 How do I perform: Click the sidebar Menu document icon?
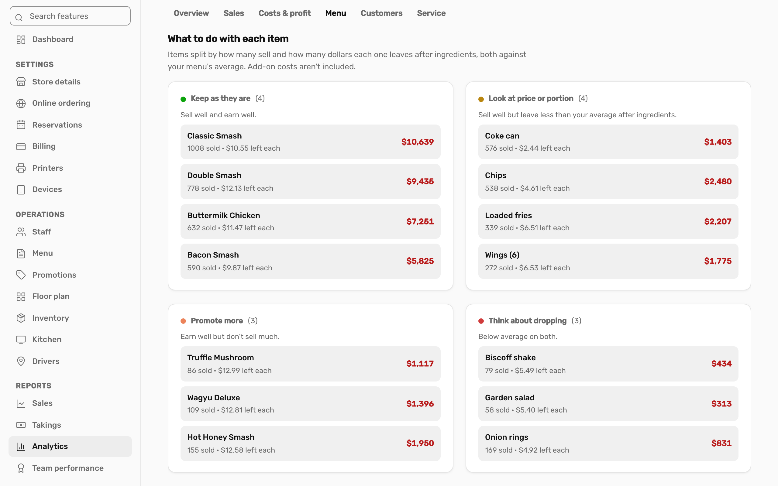click(21, 253)
